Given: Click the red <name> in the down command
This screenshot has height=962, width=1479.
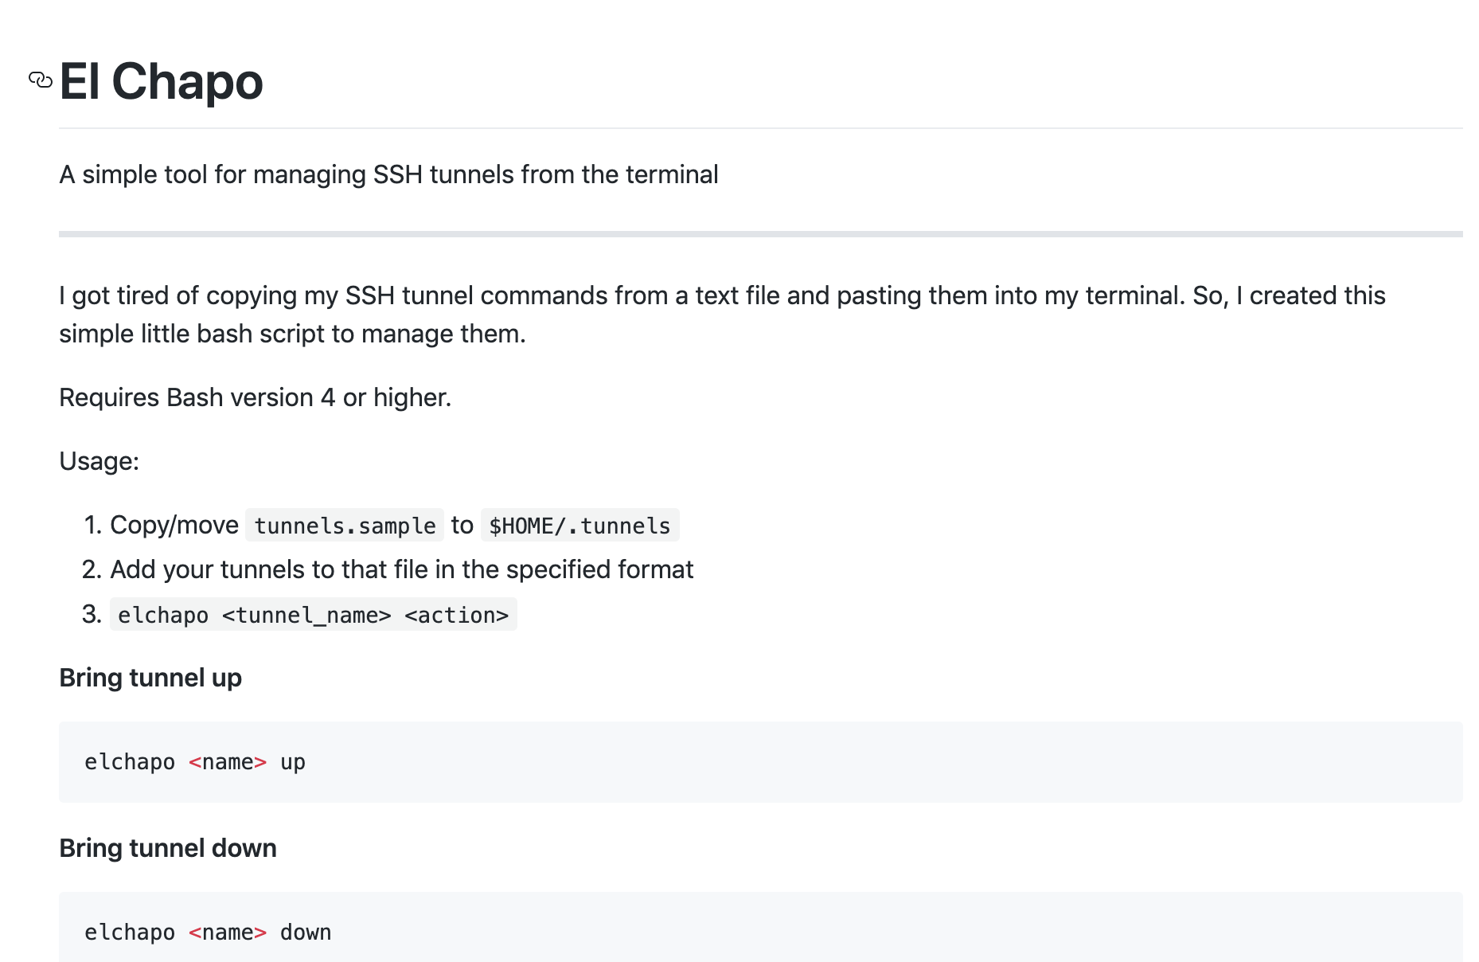Looking at the screenshot, I should tap(228, 933).
